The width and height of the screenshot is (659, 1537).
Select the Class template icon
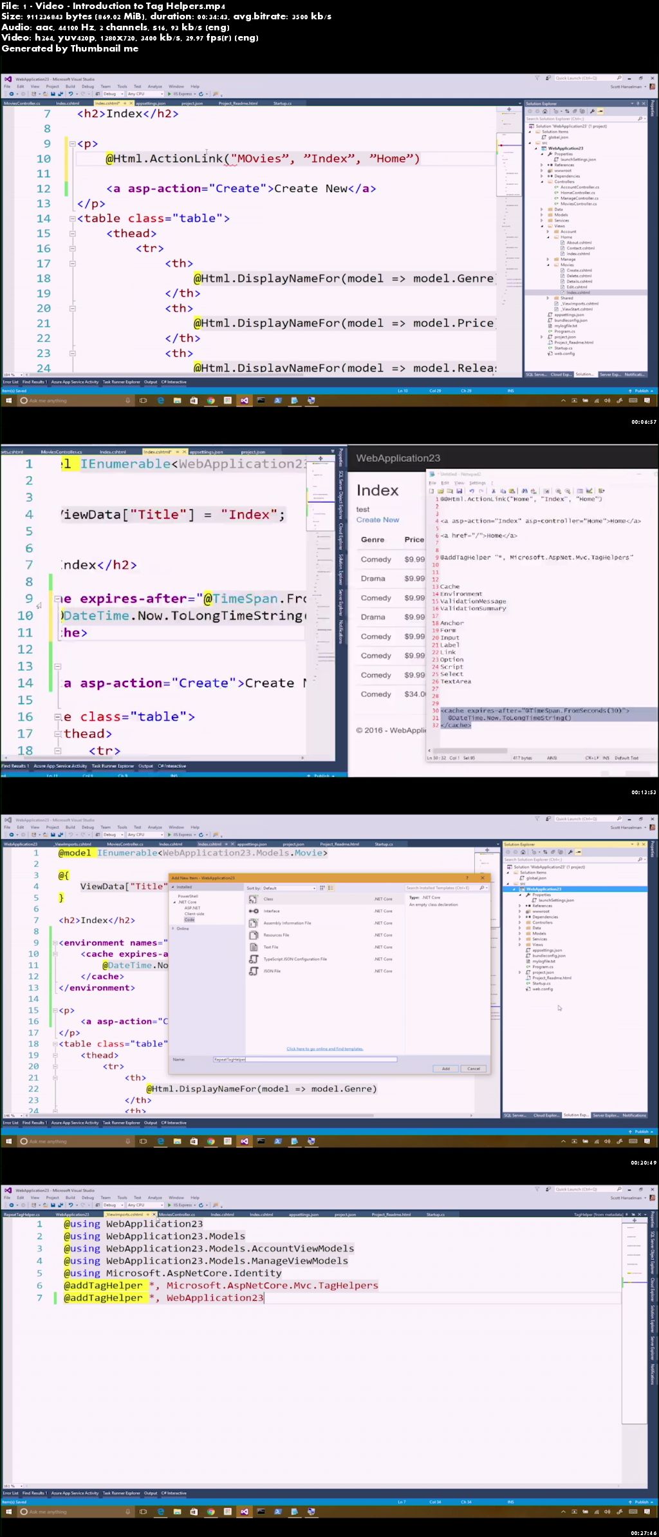coord(254,899)
